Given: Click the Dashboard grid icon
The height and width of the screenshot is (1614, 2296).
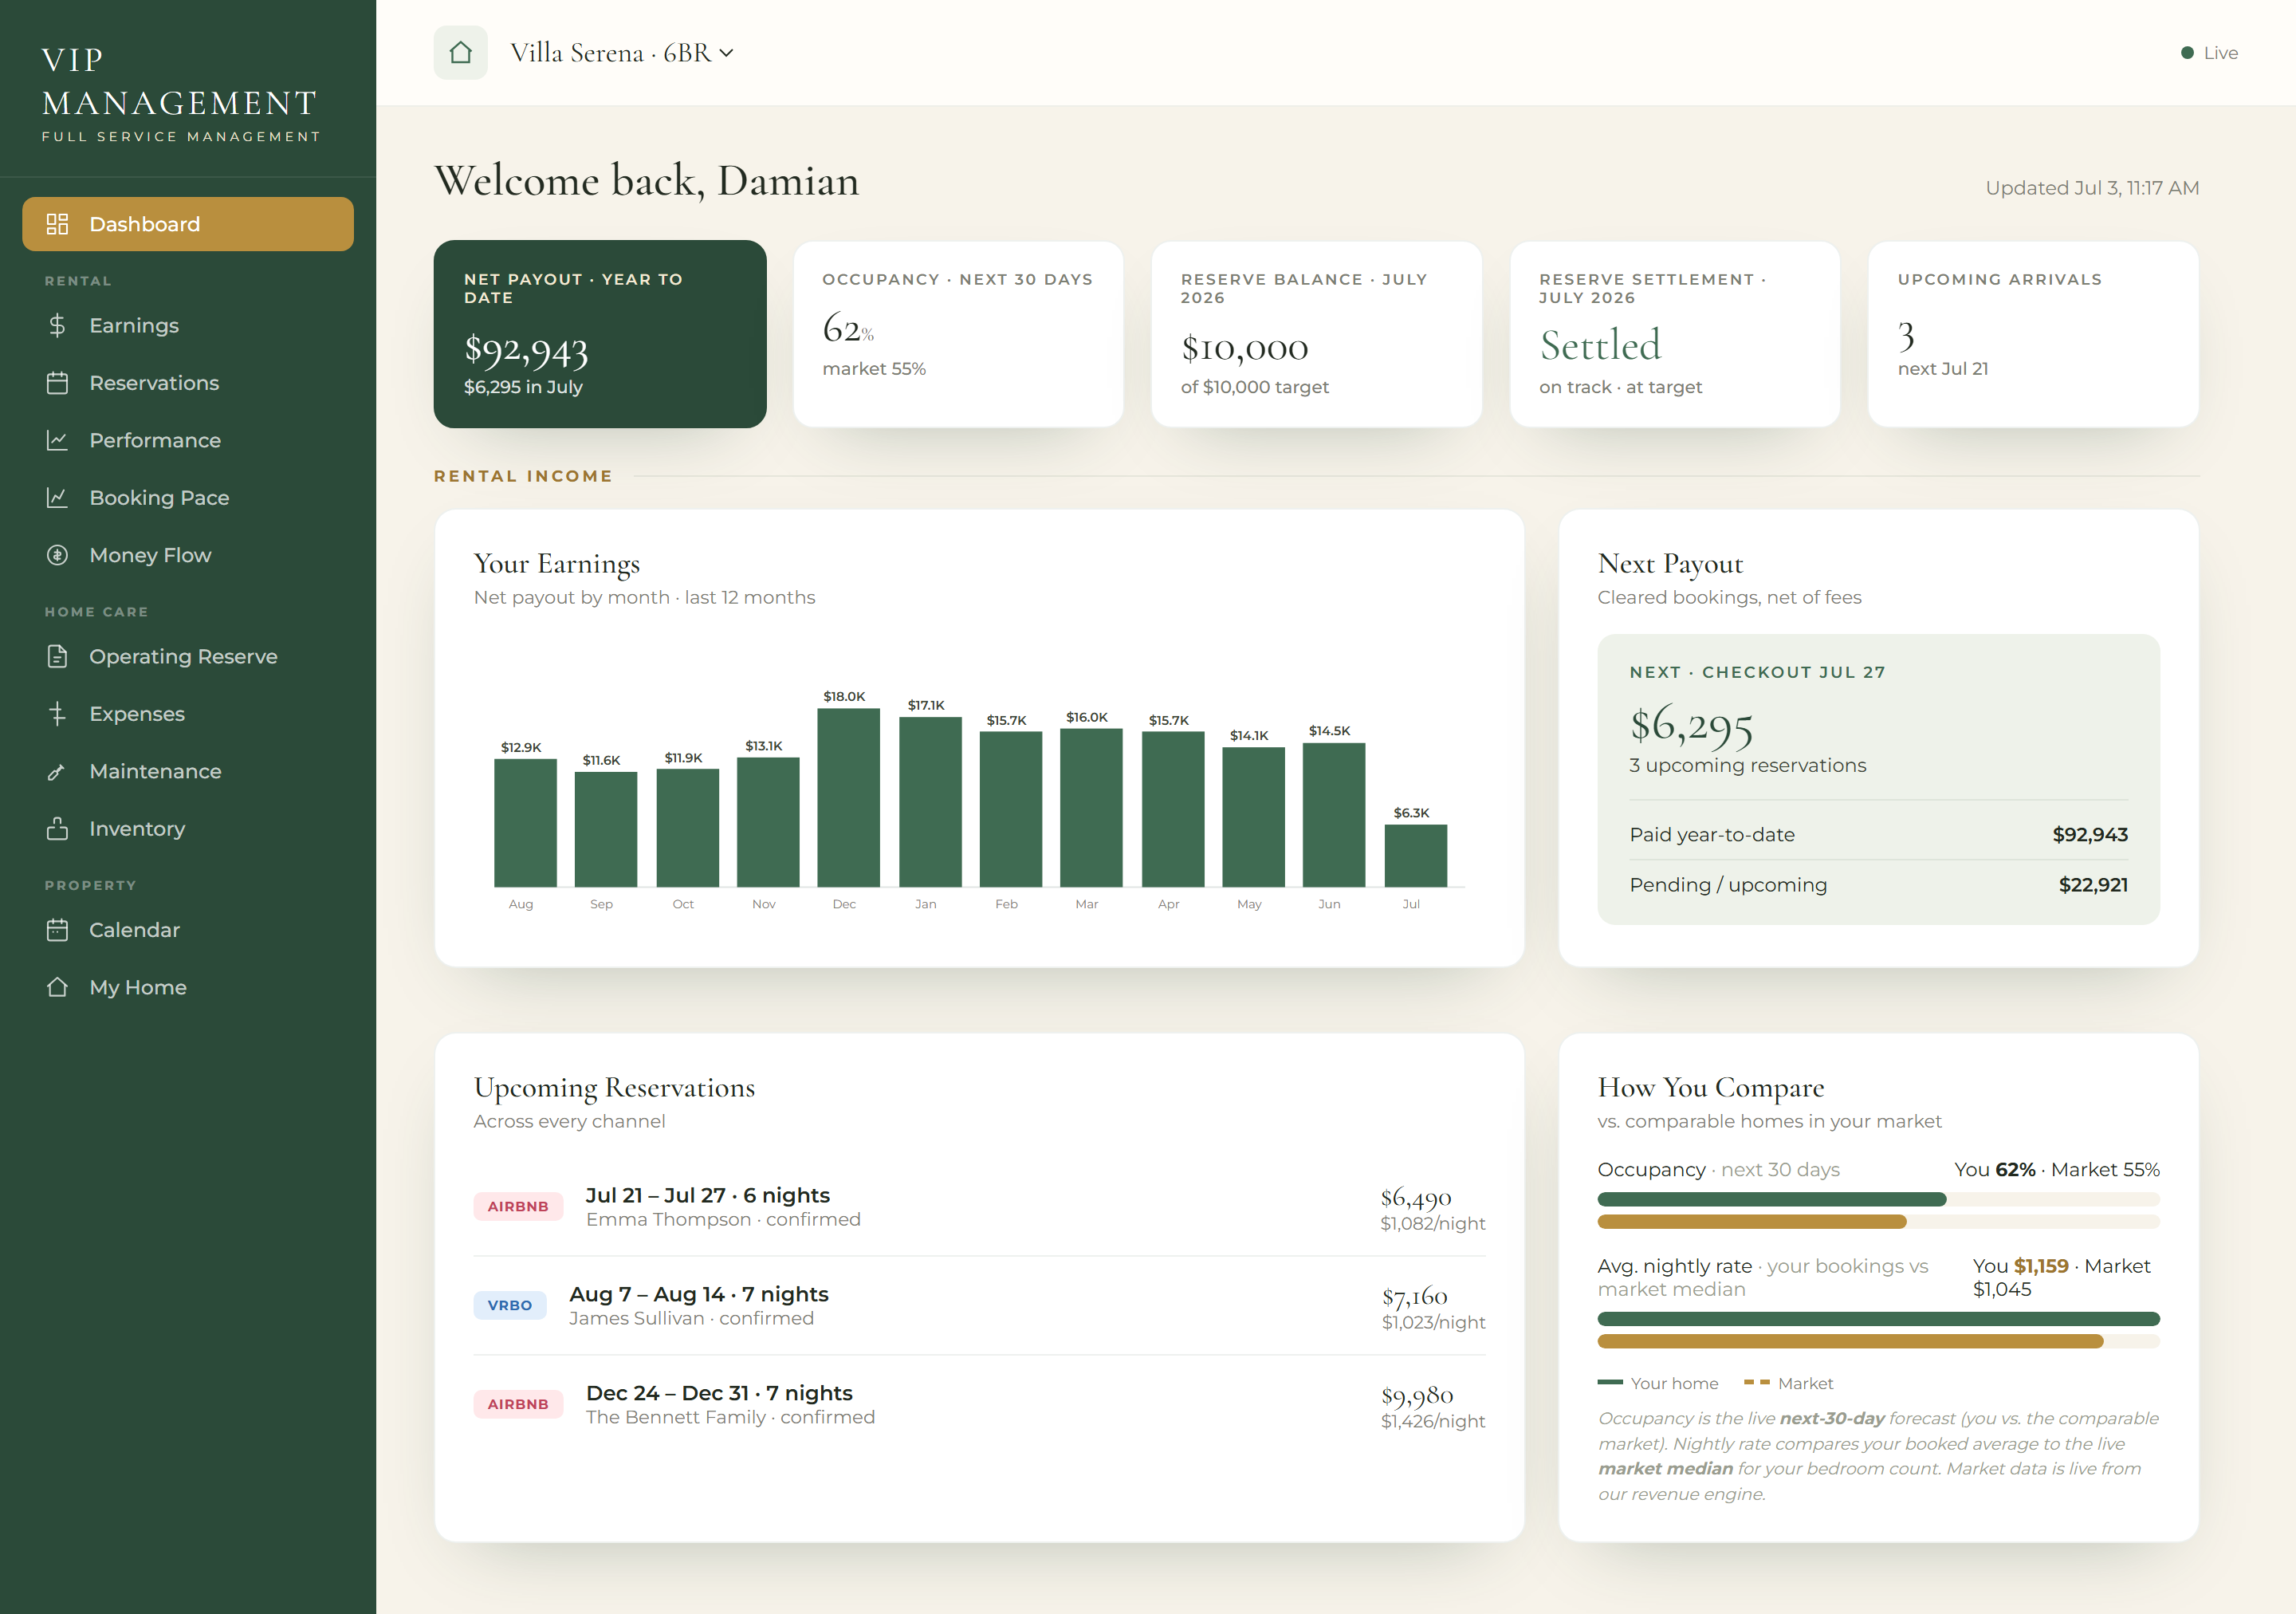Looking at the screenshot, I should pyautogui.click(x=57, y=224).
